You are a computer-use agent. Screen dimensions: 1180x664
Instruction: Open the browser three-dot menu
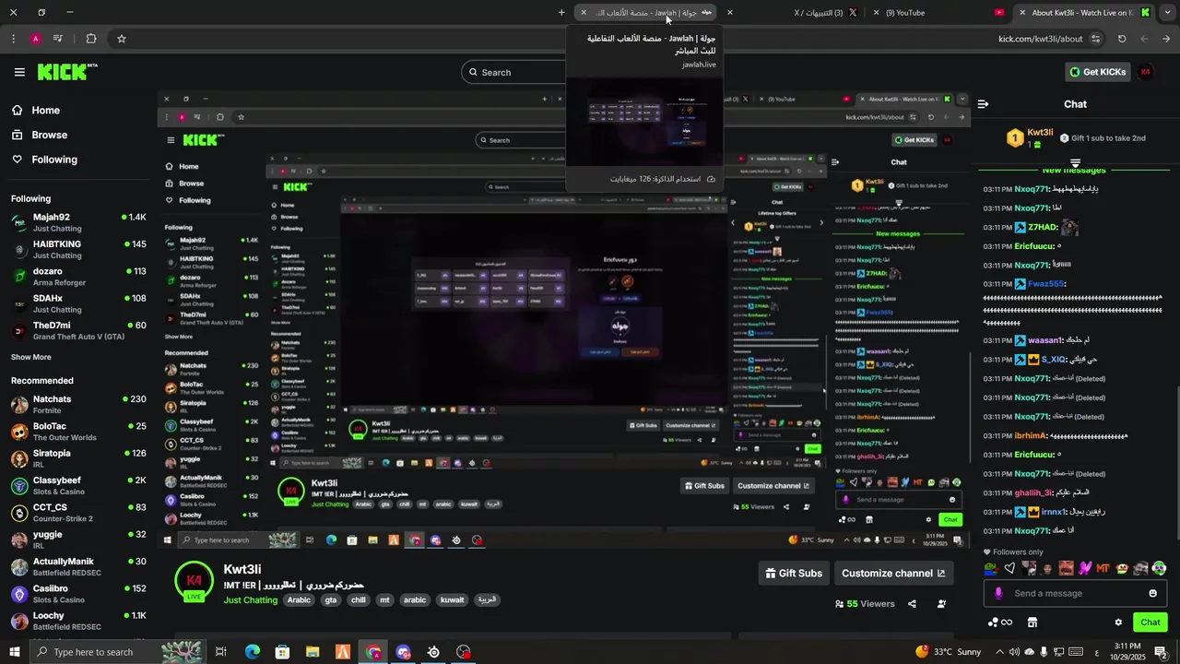[13, 39]
